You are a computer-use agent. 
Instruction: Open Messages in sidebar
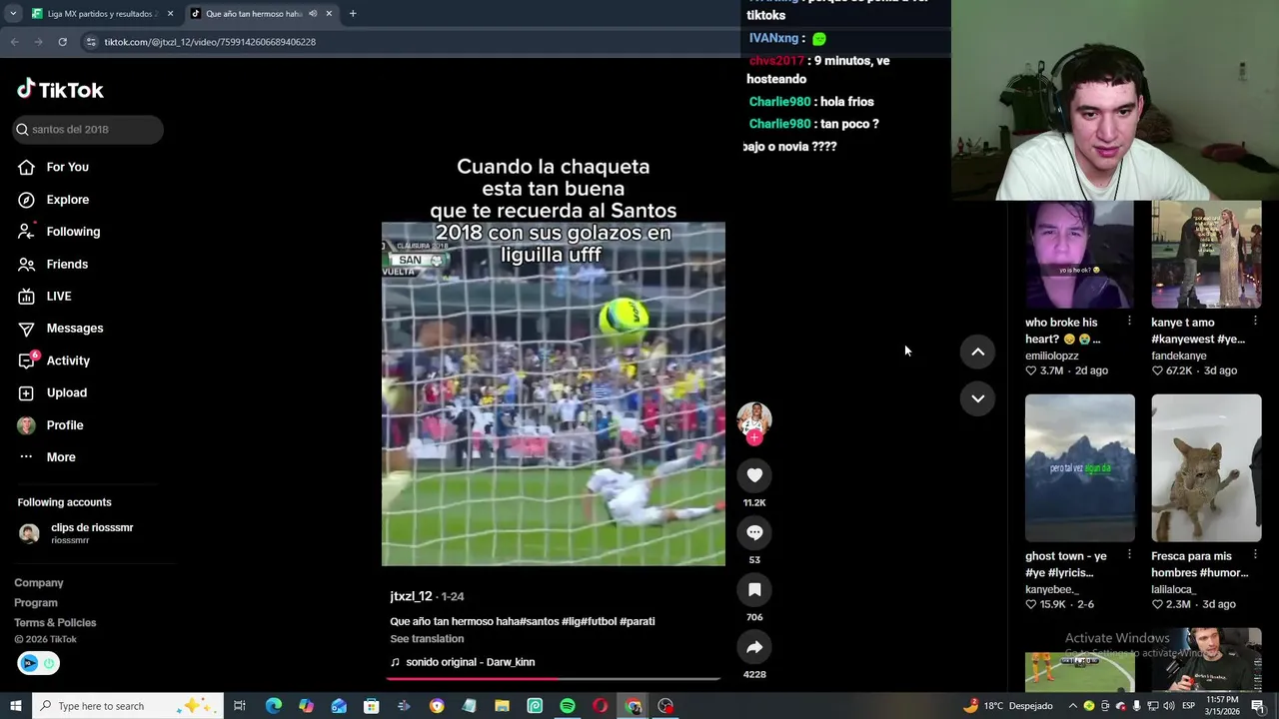60,329
